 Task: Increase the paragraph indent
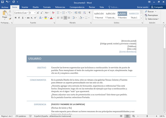80,13
